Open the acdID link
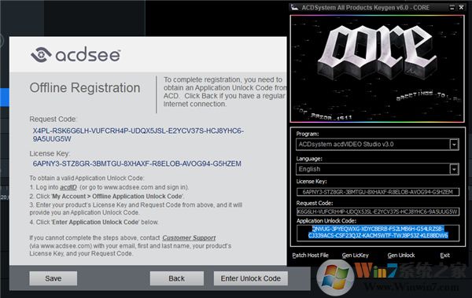Viewport: 472px width, 298px height. [68, 187]
